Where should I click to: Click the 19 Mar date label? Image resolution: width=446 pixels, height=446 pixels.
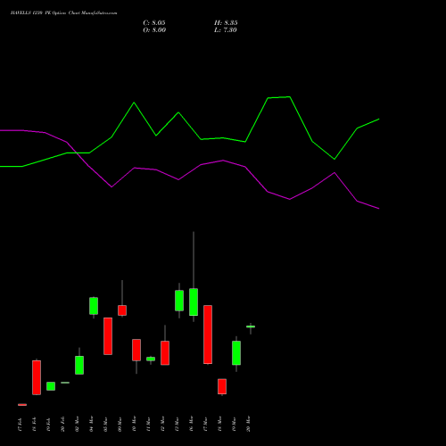point(234,424)
